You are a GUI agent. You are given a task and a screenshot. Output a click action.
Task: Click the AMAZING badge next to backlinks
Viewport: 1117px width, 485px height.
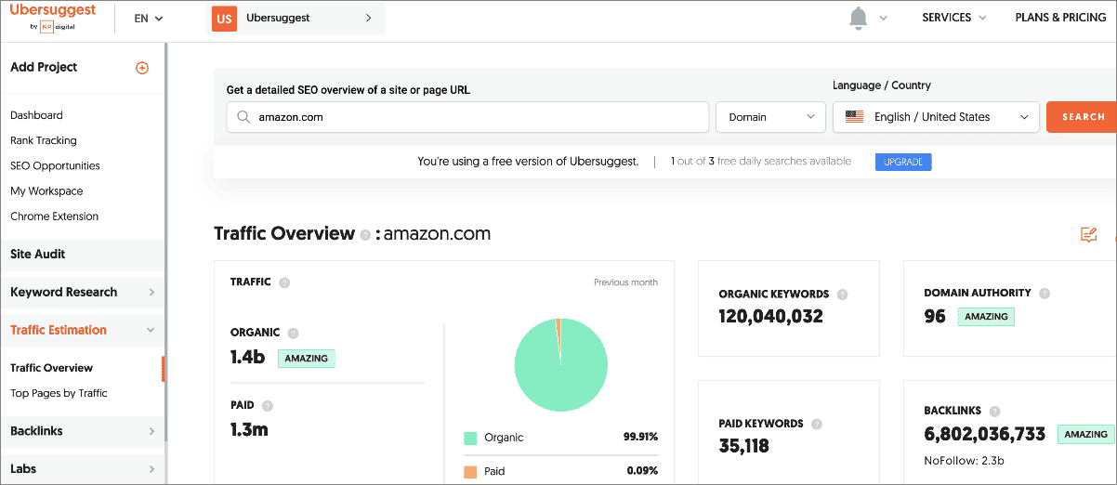tap(1086, 434)
